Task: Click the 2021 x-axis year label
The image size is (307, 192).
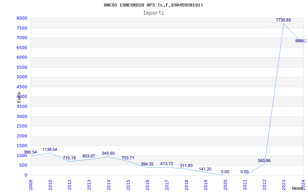Action: coord(245,185)
